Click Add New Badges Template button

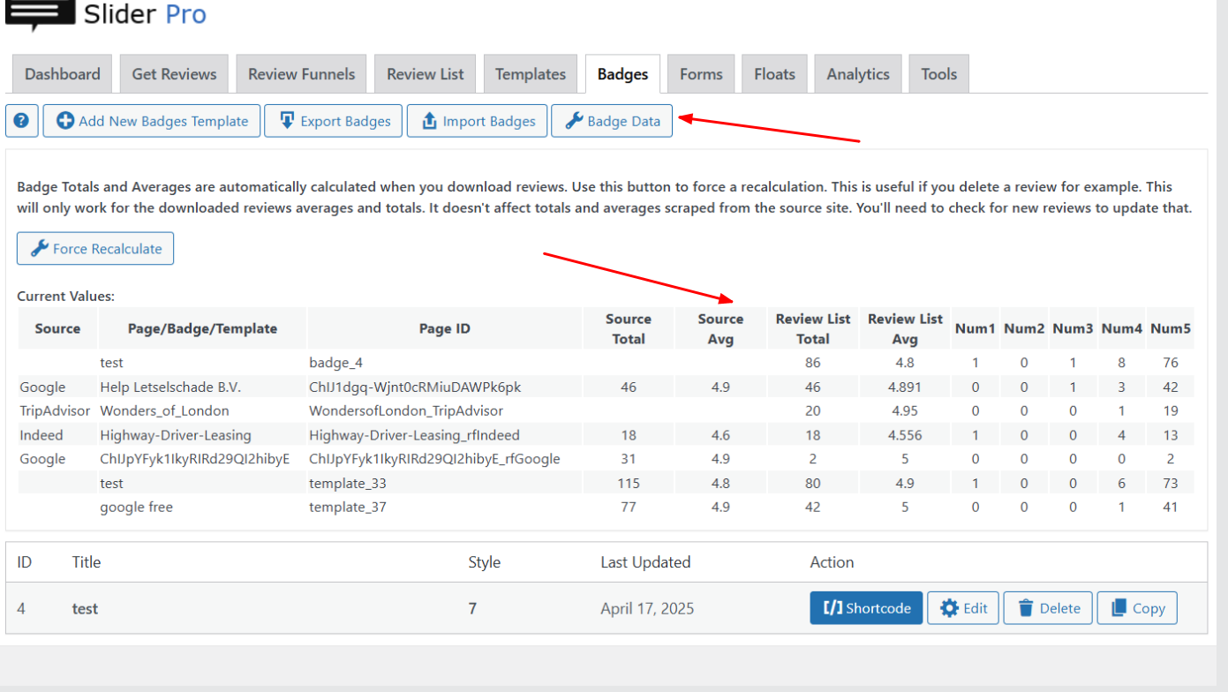tap(152, 121)
